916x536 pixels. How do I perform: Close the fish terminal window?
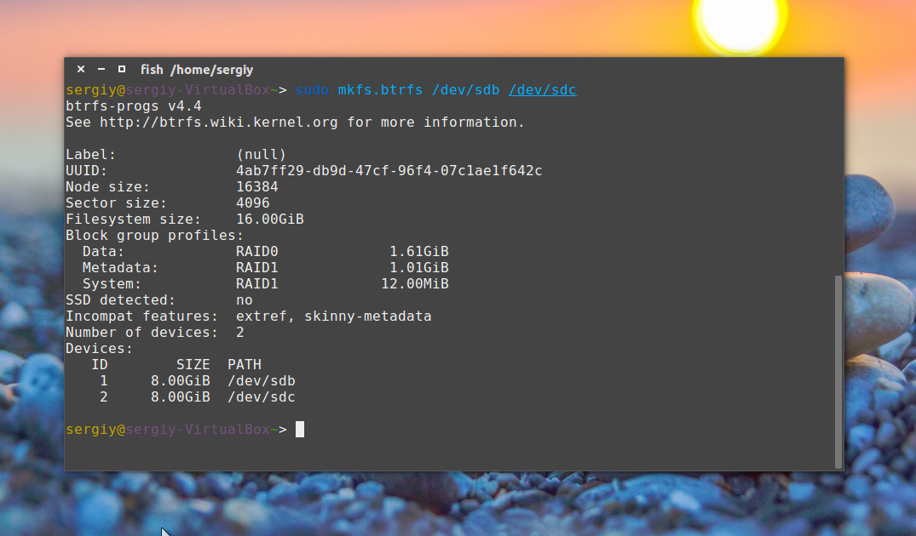click(81, 69)
